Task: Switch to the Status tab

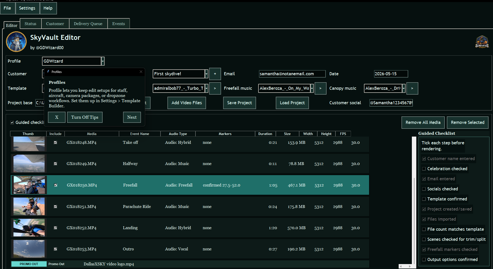Action: [30, 24]
